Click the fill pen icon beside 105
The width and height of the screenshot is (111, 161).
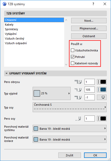(x=78, y=90)
